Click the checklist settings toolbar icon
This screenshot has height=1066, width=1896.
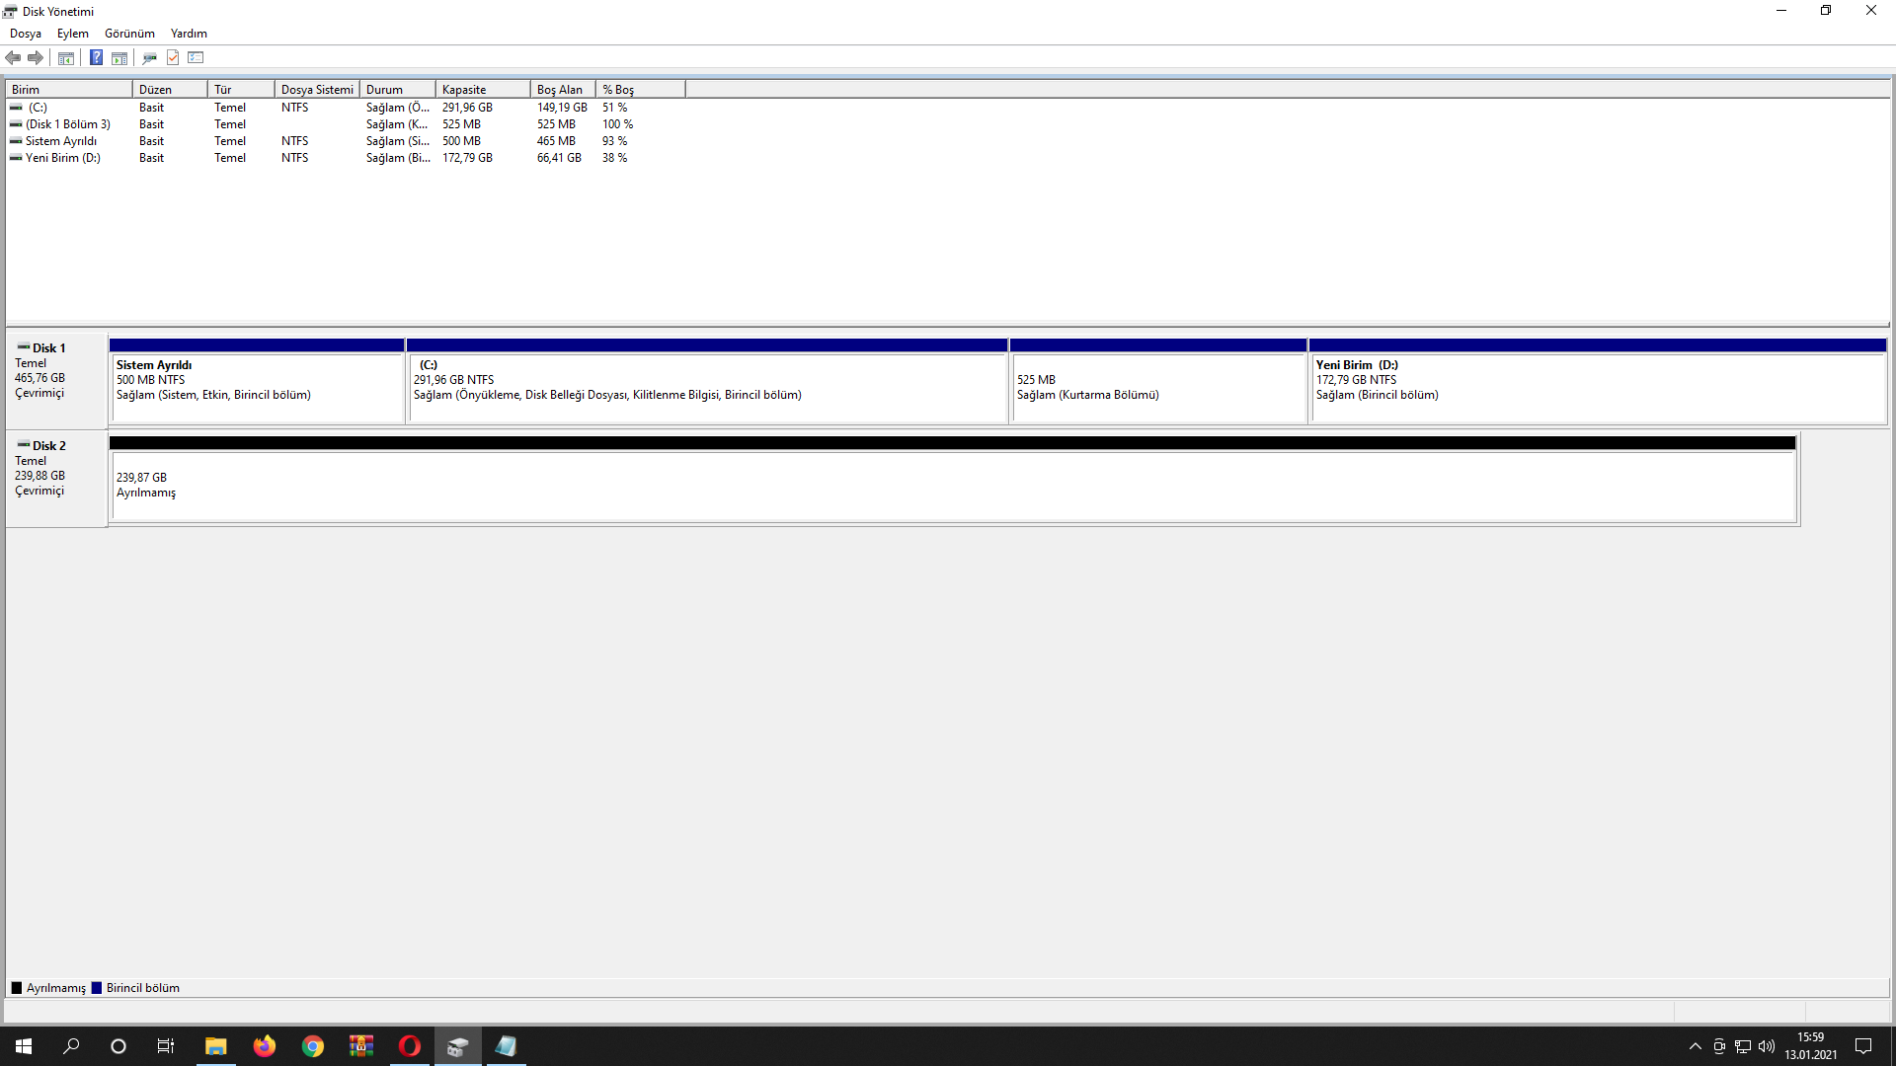[196, 58]
